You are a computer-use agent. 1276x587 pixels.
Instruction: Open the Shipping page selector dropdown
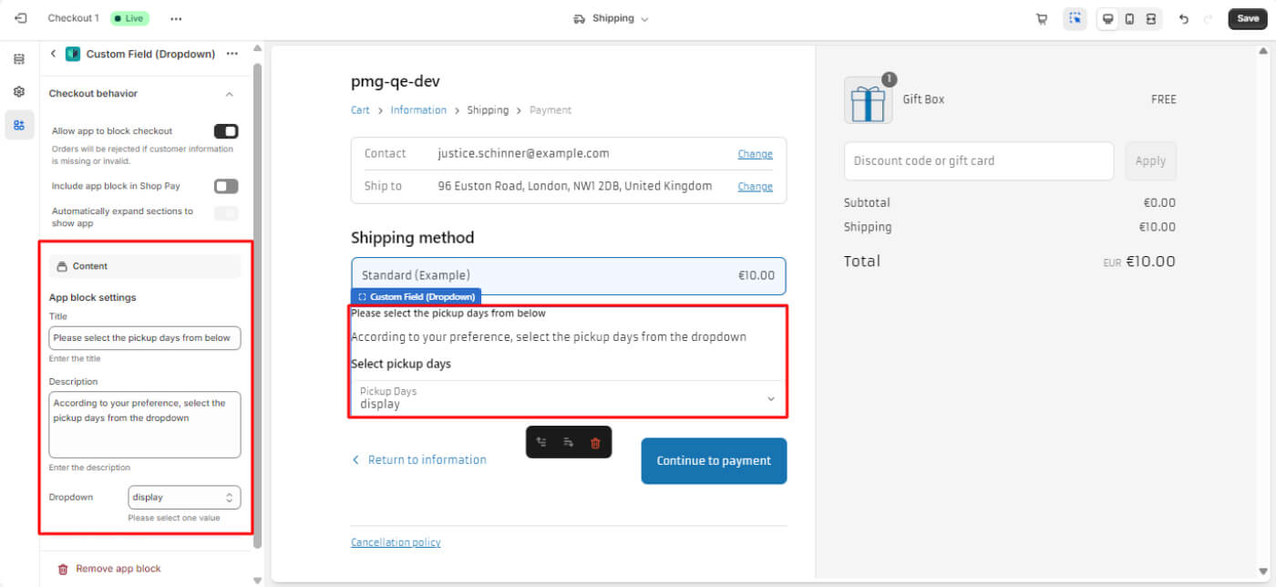pos(611,19)
